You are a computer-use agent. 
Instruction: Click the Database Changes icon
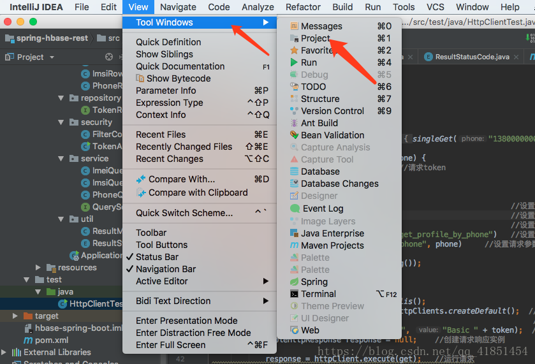click(x=294, y=184)
